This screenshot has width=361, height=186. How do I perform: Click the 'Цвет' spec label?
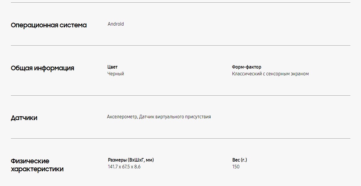113,67
